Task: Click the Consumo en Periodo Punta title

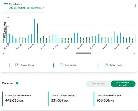Action: (x=18, y=95)
